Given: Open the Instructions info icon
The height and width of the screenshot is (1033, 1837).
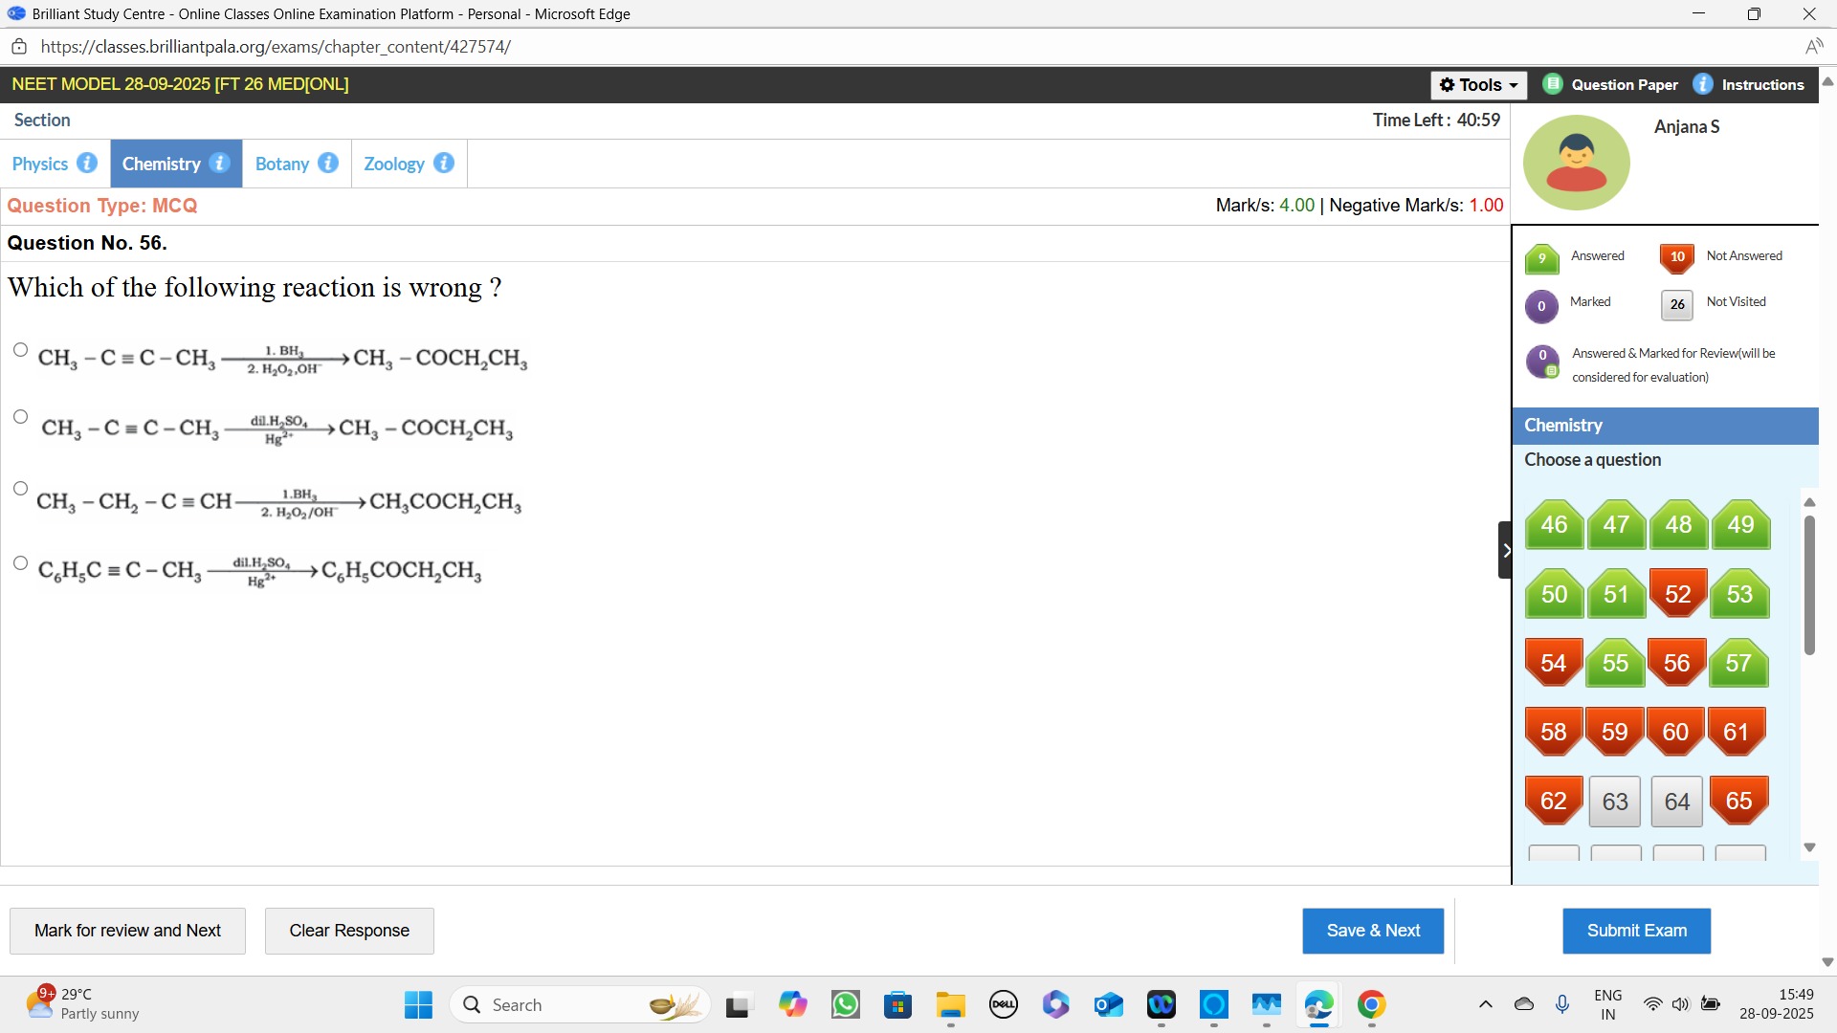Looking at the screenshot, I should pyautogui.click(x=1703, y=84).
